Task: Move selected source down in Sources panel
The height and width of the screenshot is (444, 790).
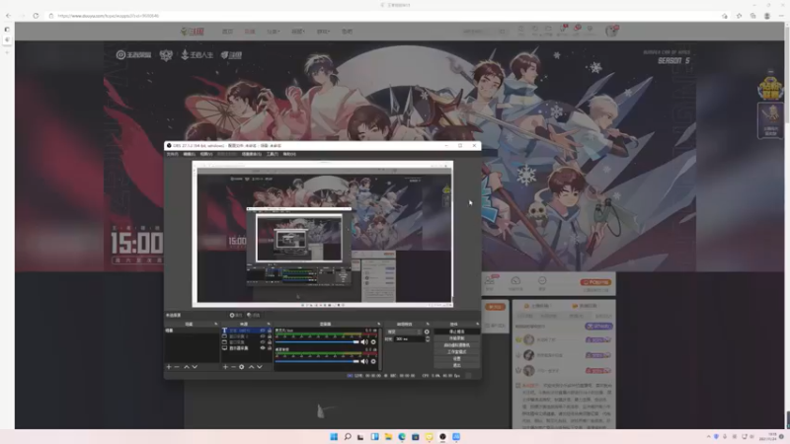Action: point(260,367)
